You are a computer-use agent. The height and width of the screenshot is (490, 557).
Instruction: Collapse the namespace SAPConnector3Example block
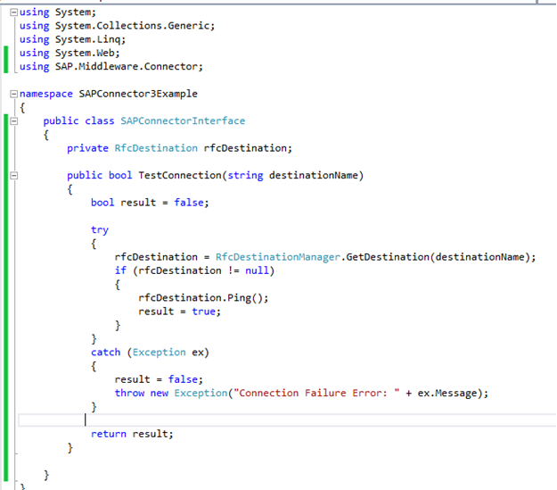point(13,94)
